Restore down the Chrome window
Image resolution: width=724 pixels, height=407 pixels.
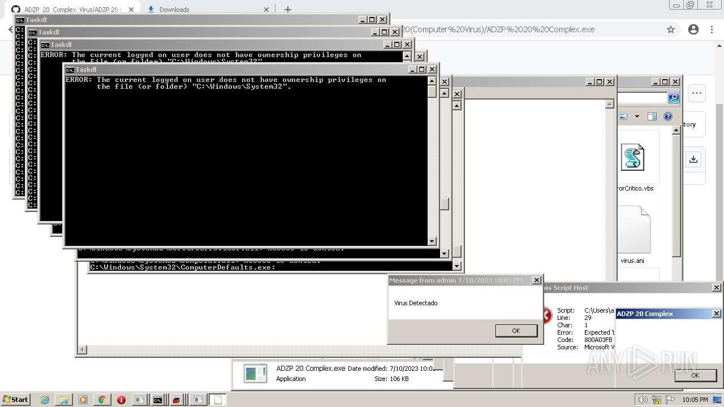[691, 5]
